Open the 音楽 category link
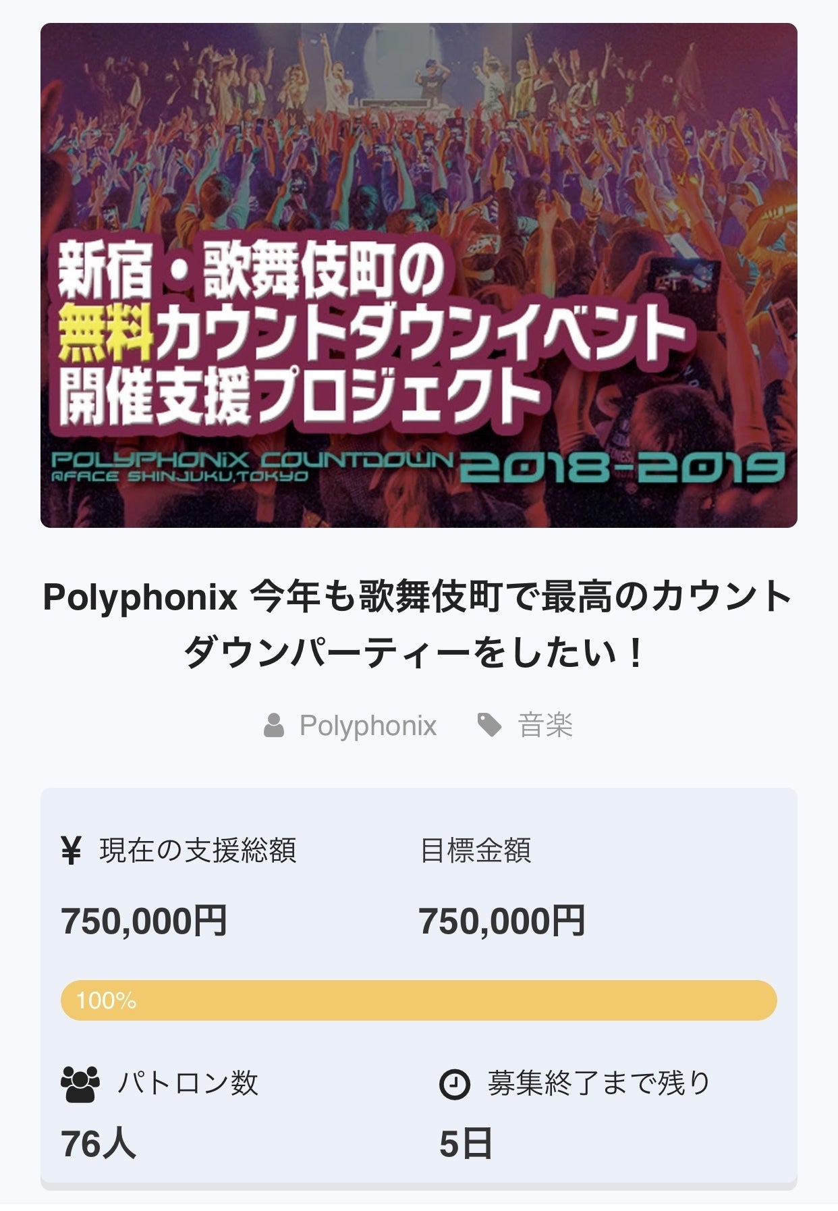The image size is (838, 1211). [545, 726]
